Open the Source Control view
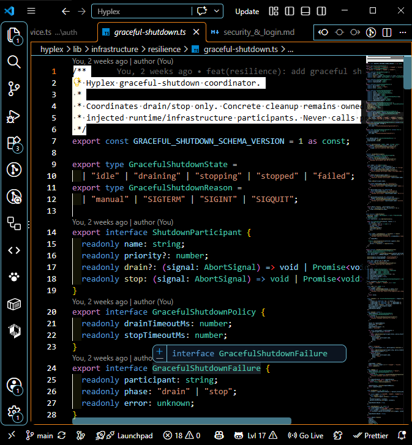This screenshot has height=445, width=412. click(14, 89)
